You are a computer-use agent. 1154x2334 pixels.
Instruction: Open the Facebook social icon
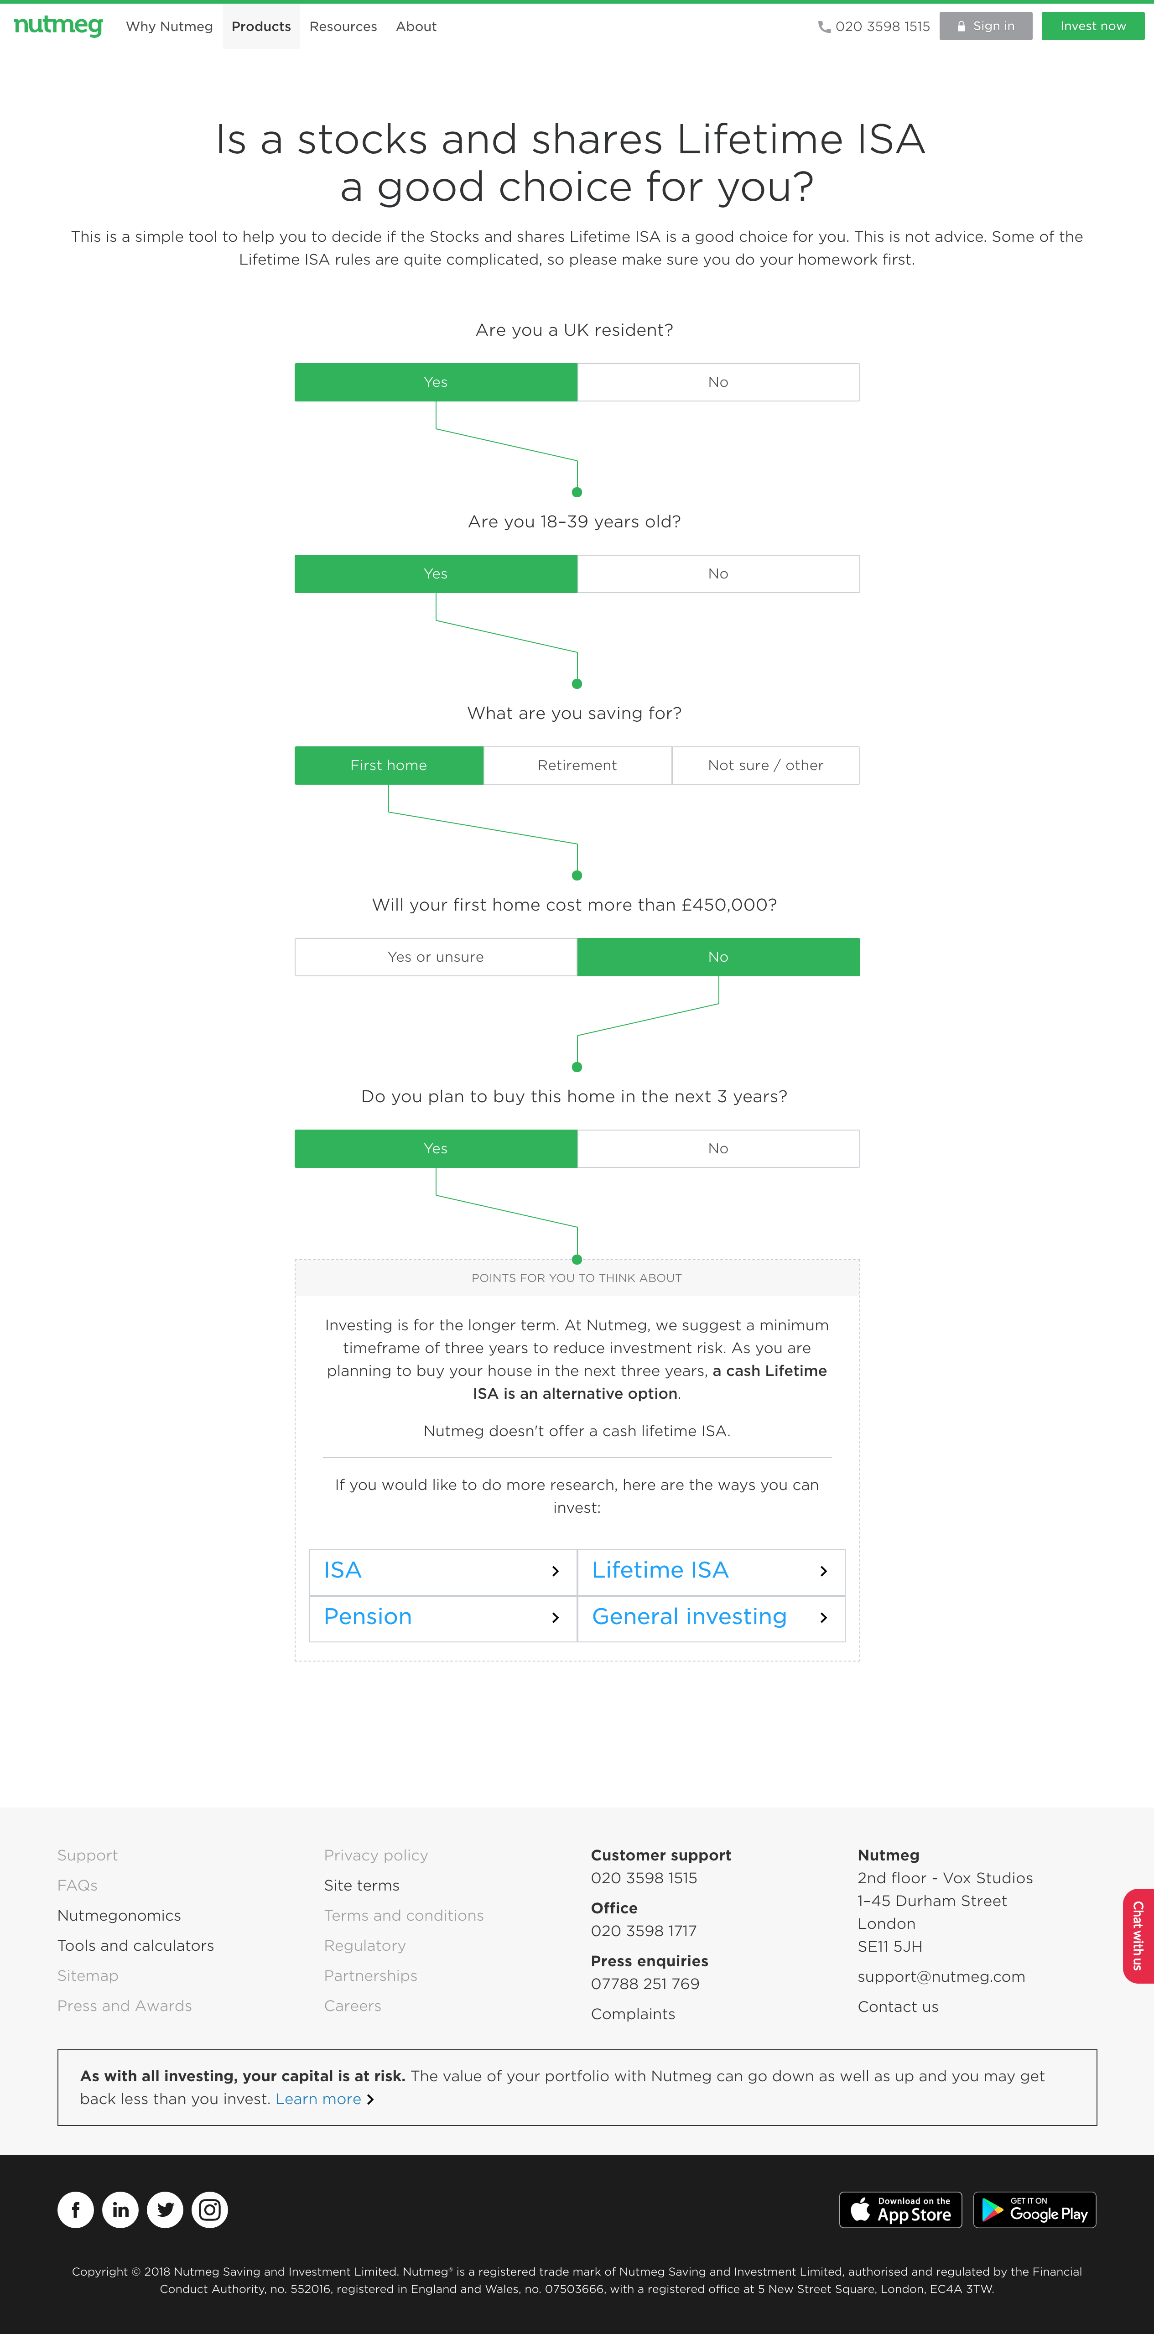click(x=76, y=2209)
